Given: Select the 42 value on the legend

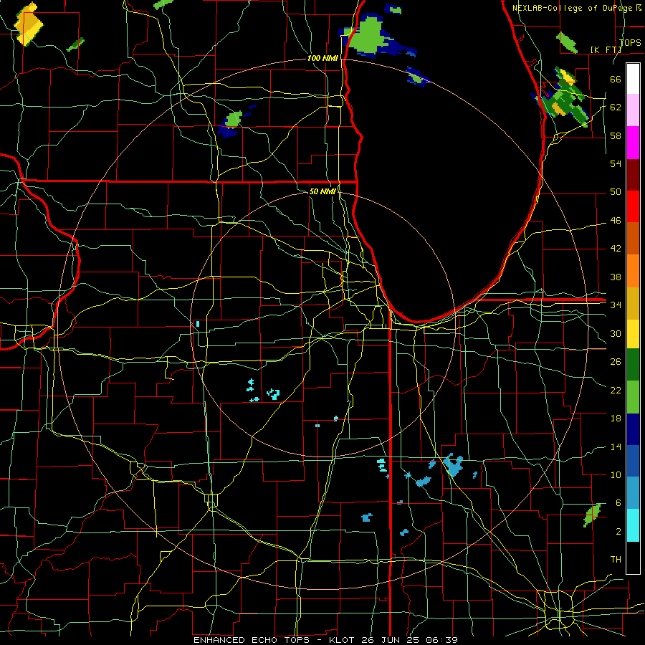Looking at the screenshot, I should [x=616, y=249].
